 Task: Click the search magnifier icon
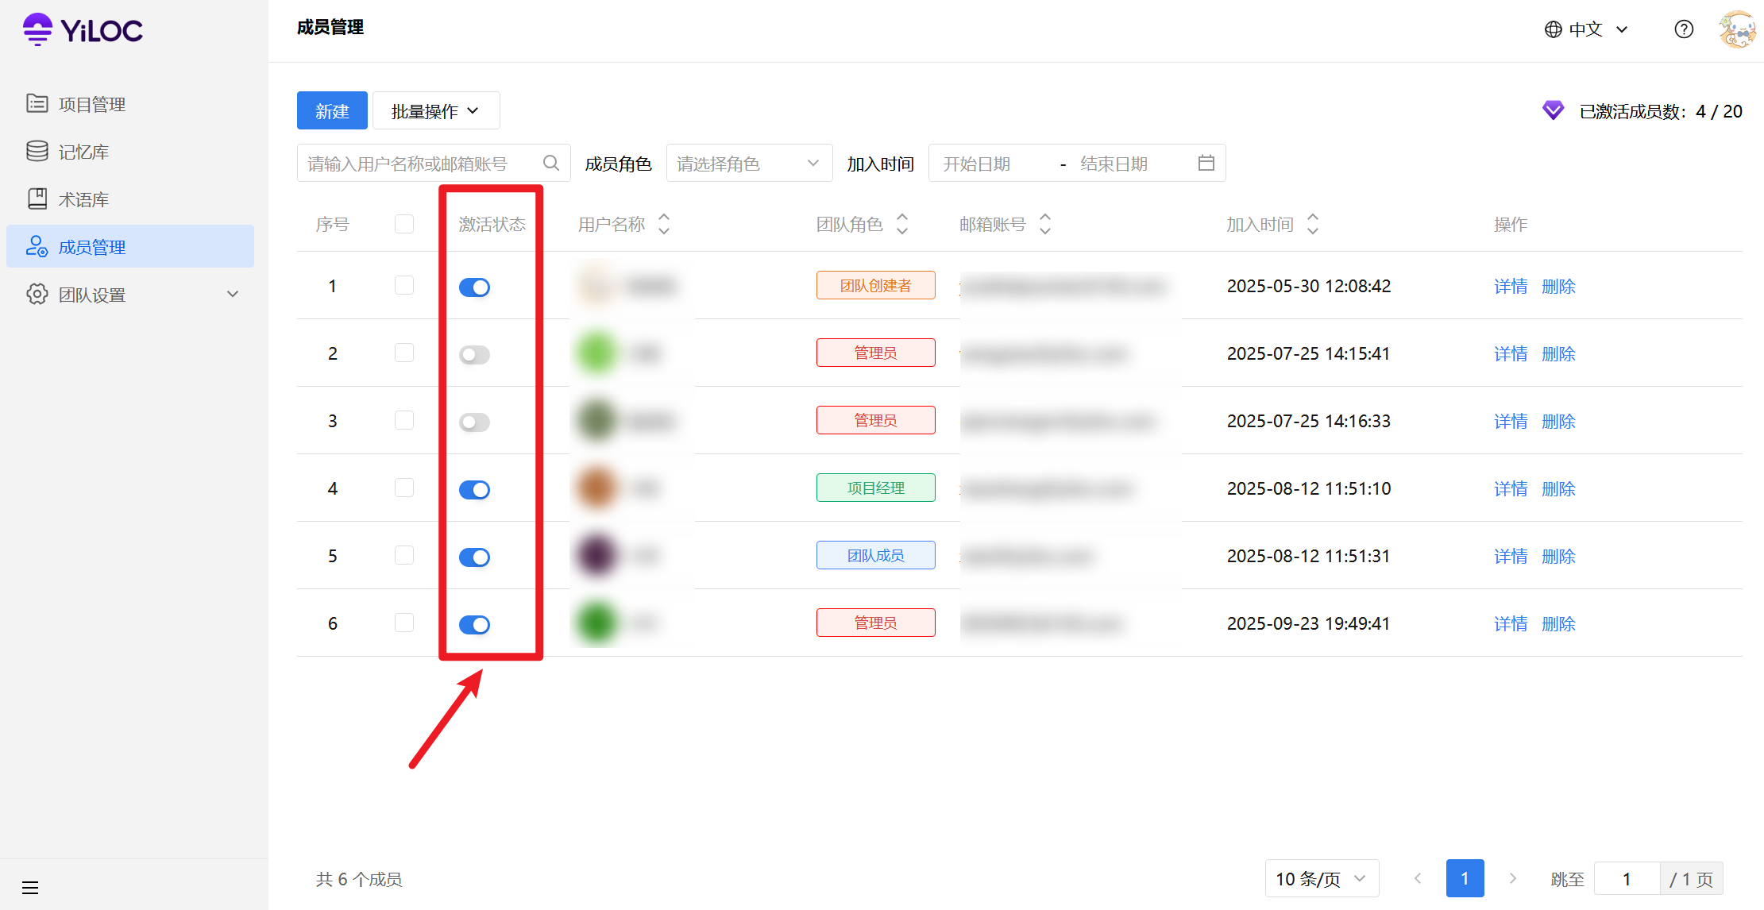[551, 164]
